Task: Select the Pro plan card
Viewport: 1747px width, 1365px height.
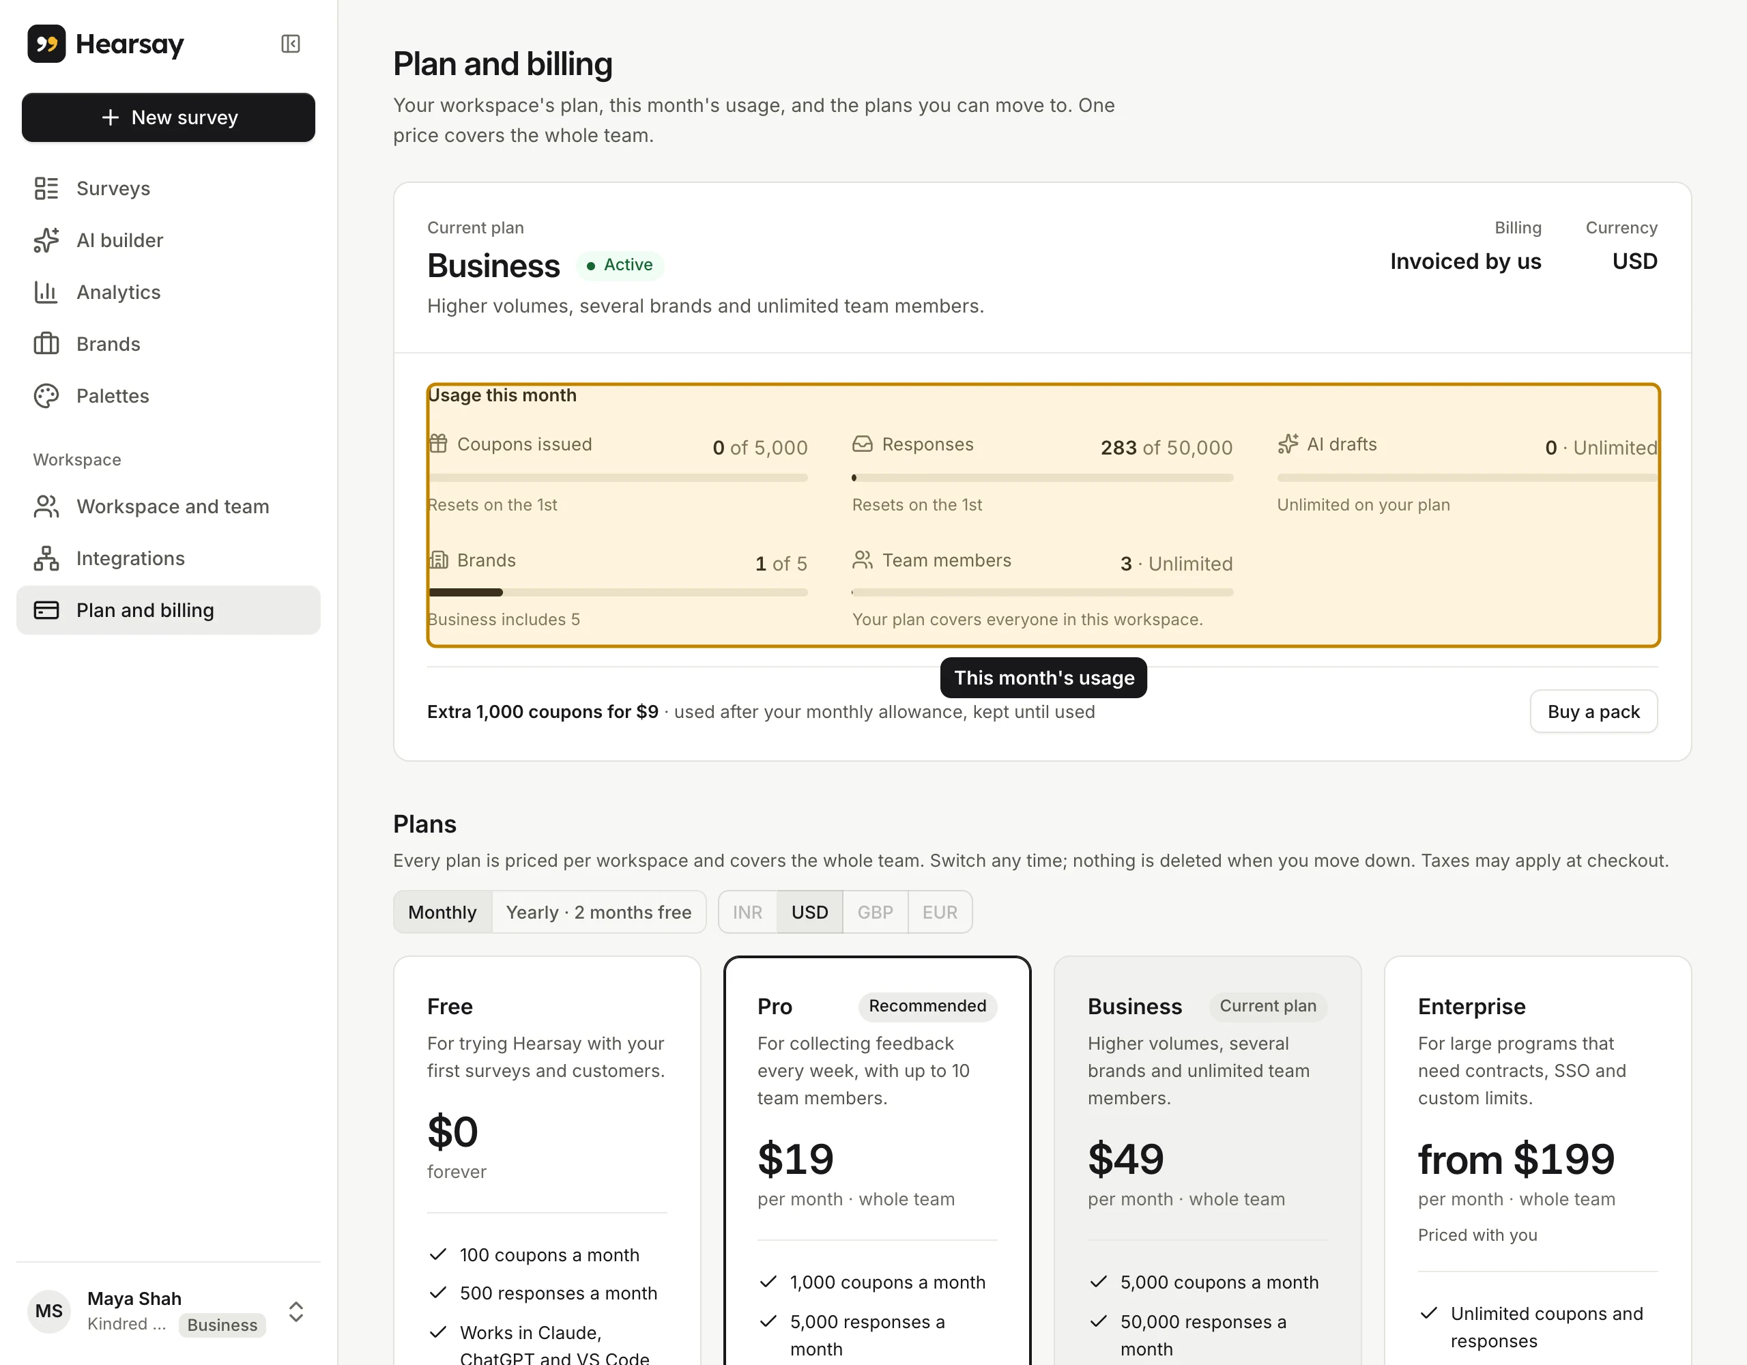Action: [877, 1160]
